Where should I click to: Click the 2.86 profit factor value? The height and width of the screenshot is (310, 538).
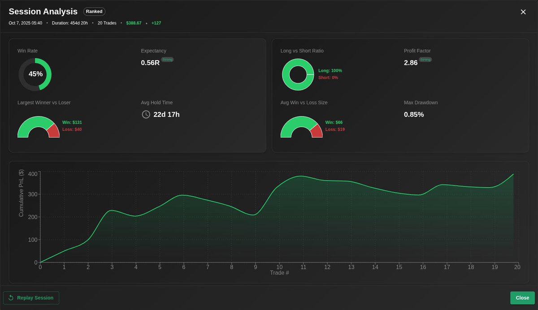click(x=411, y=63)
